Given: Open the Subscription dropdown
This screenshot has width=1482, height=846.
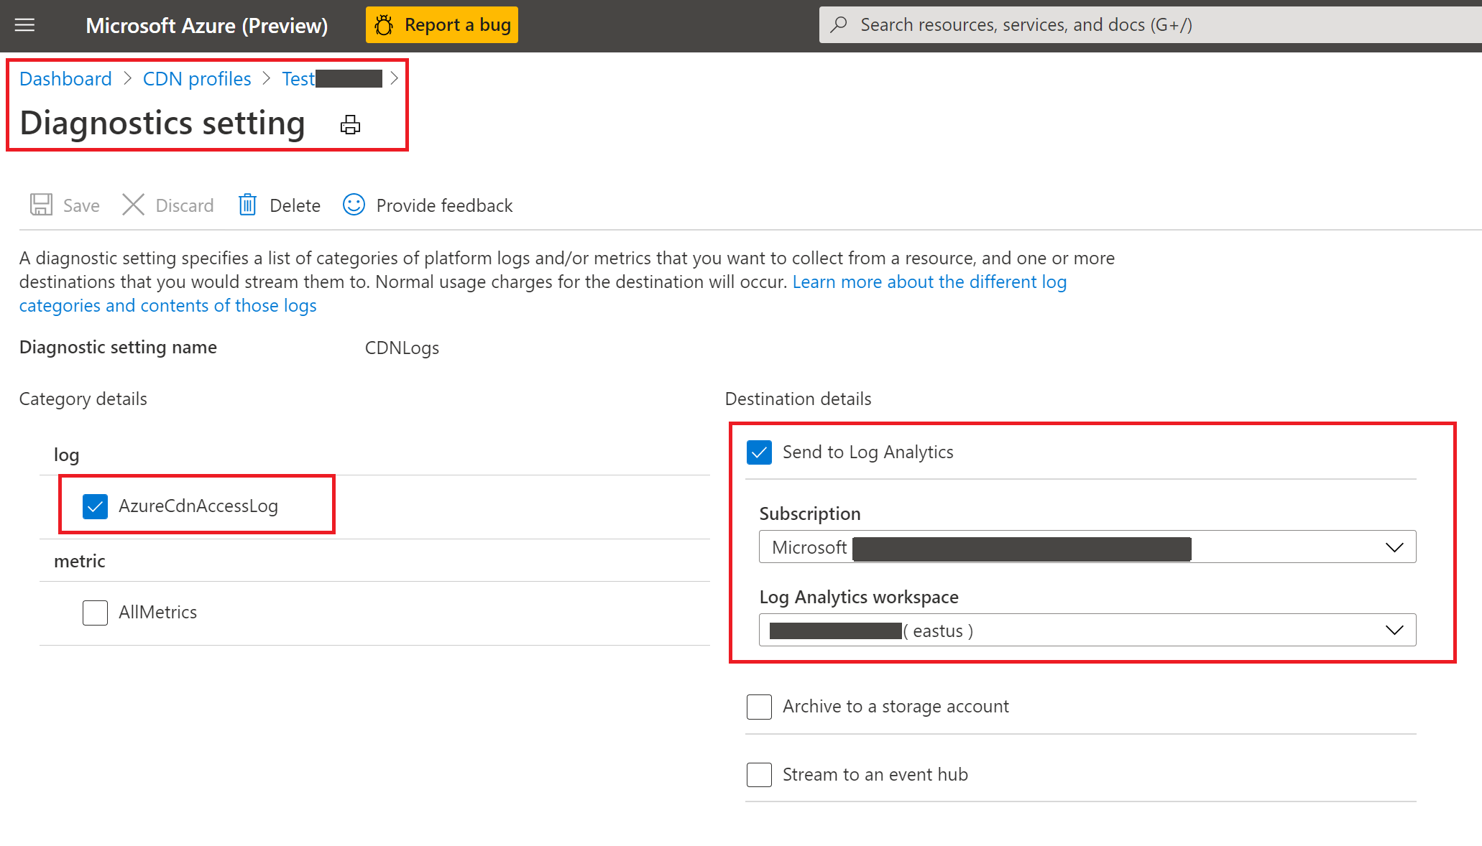Looking at the screenshot, I should pyautogui.click(x=1087, y=547).
